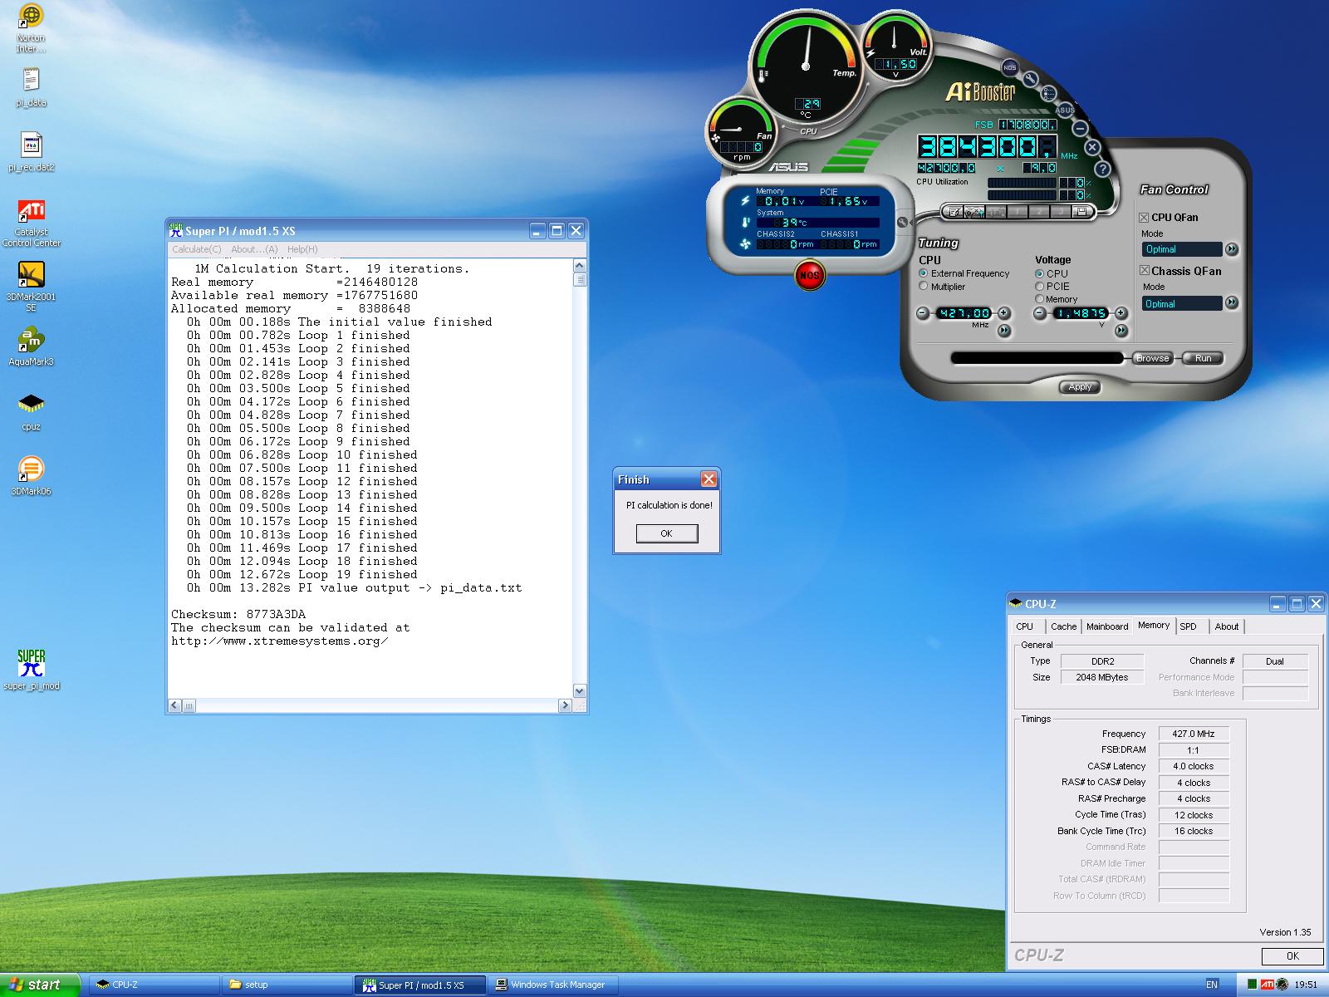This screenshot has height=997, width=1329.
Task: Open the CPU QFan mode arrow button
Action: click(1232, 249)
